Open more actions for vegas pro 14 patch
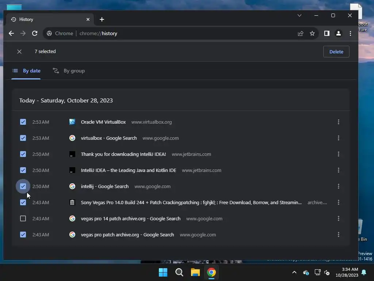374x281 pixels. pos(339,218)
